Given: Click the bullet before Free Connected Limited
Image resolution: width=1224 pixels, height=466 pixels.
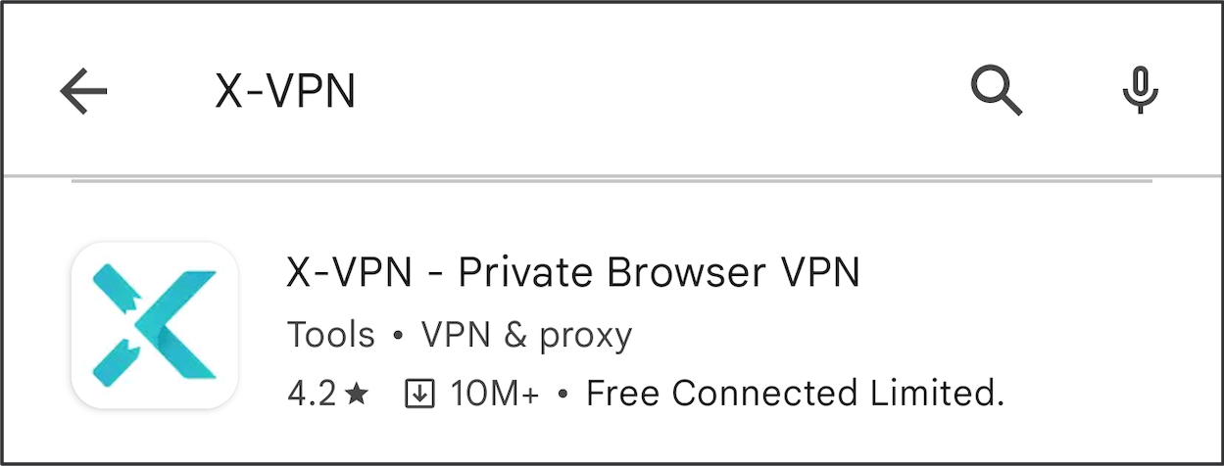Looking at the screenshot, I should [563, 395].
